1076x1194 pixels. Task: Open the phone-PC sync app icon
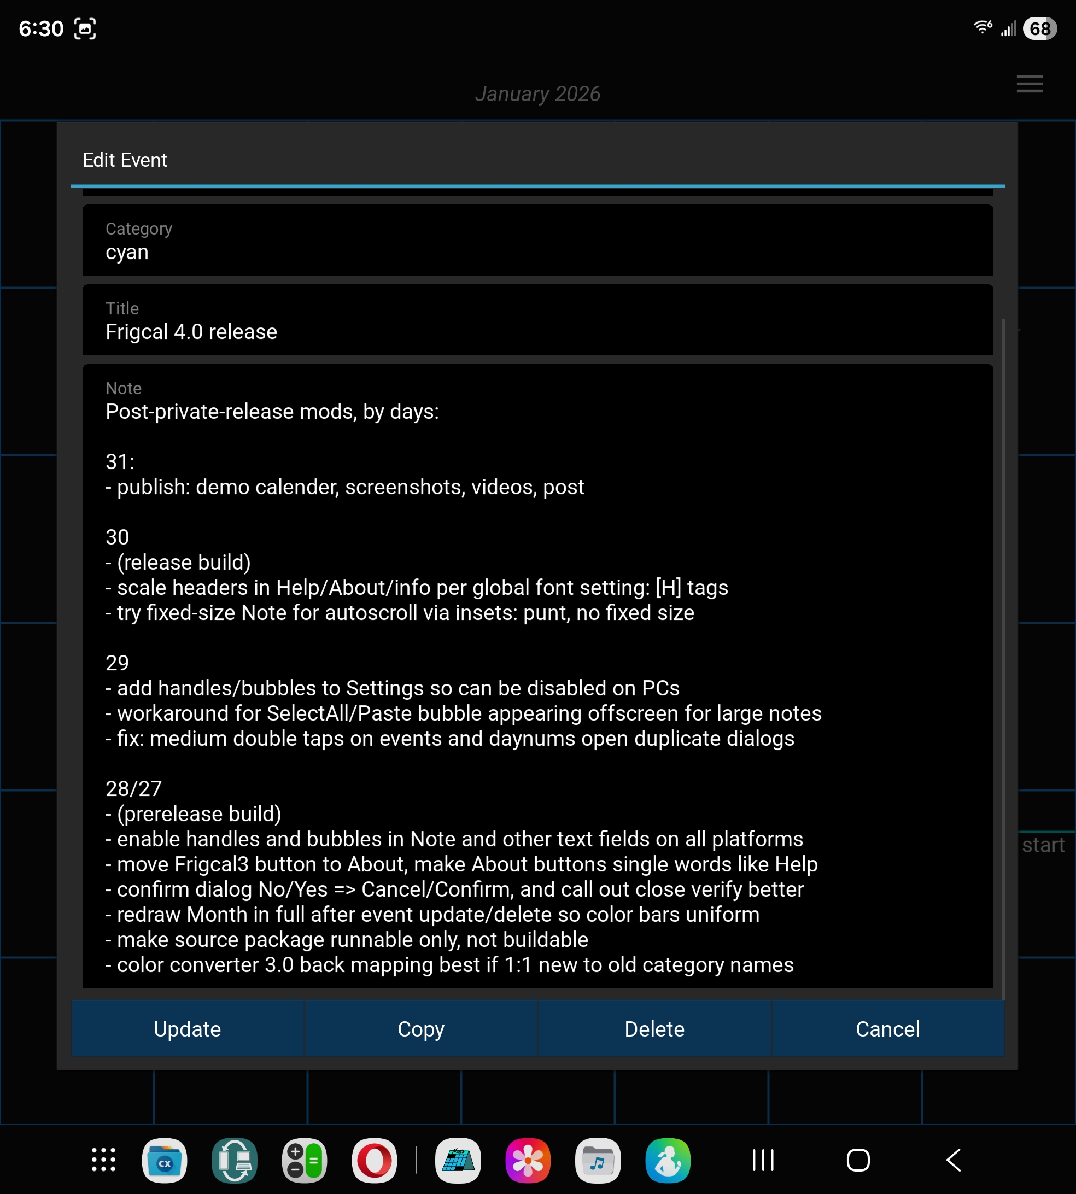pos(234,1160)
